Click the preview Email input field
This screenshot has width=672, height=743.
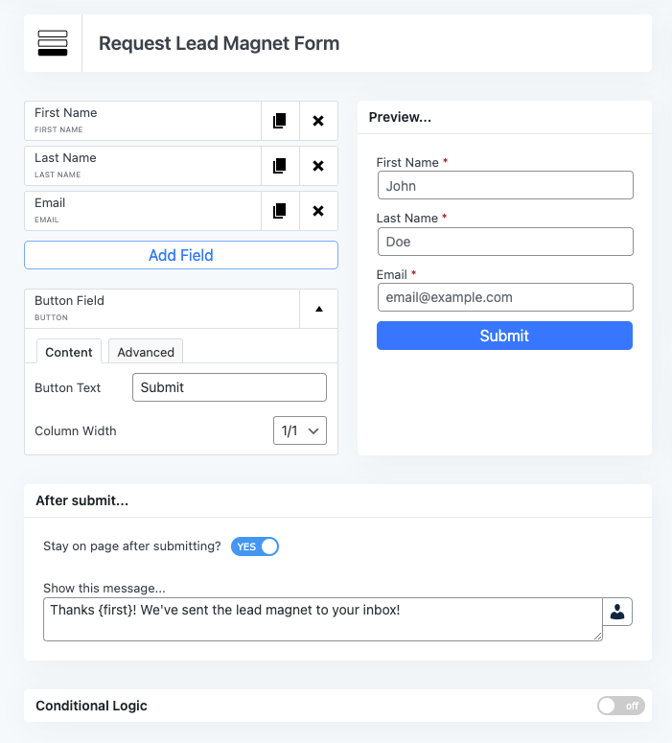(x=504, y=297)
